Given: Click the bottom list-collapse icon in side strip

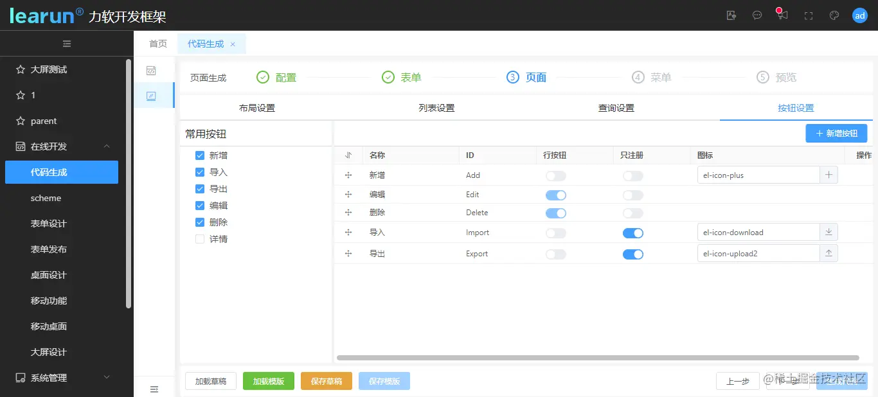Looking at the screenshot, I should point(154,389).
